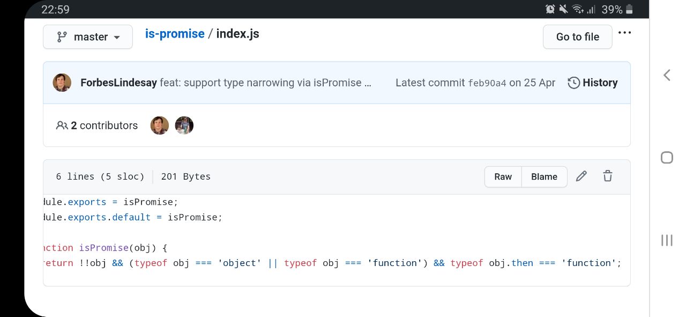
Task: Tap the muted sound status icon
Action: [x=563, y=9]
